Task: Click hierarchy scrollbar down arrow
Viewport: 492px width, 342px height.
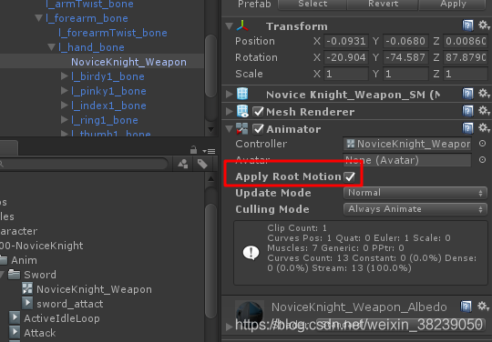Action: [x=210, y=129]
